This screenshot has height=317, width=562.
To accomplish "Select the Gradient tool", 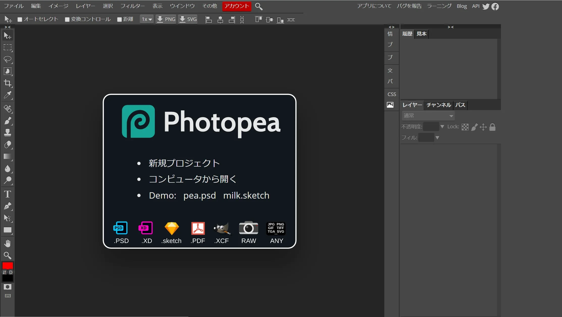I will 8,156.
